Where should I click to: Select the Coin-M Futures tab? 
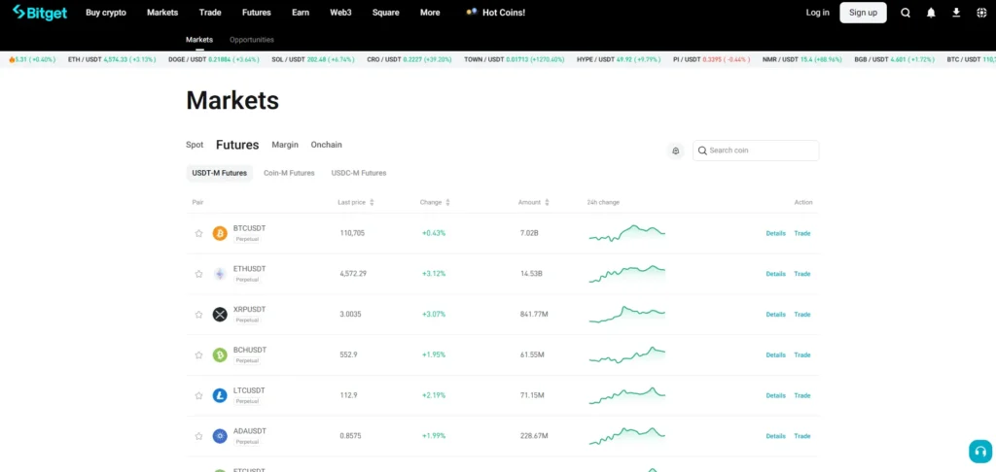tap(289, 173)
